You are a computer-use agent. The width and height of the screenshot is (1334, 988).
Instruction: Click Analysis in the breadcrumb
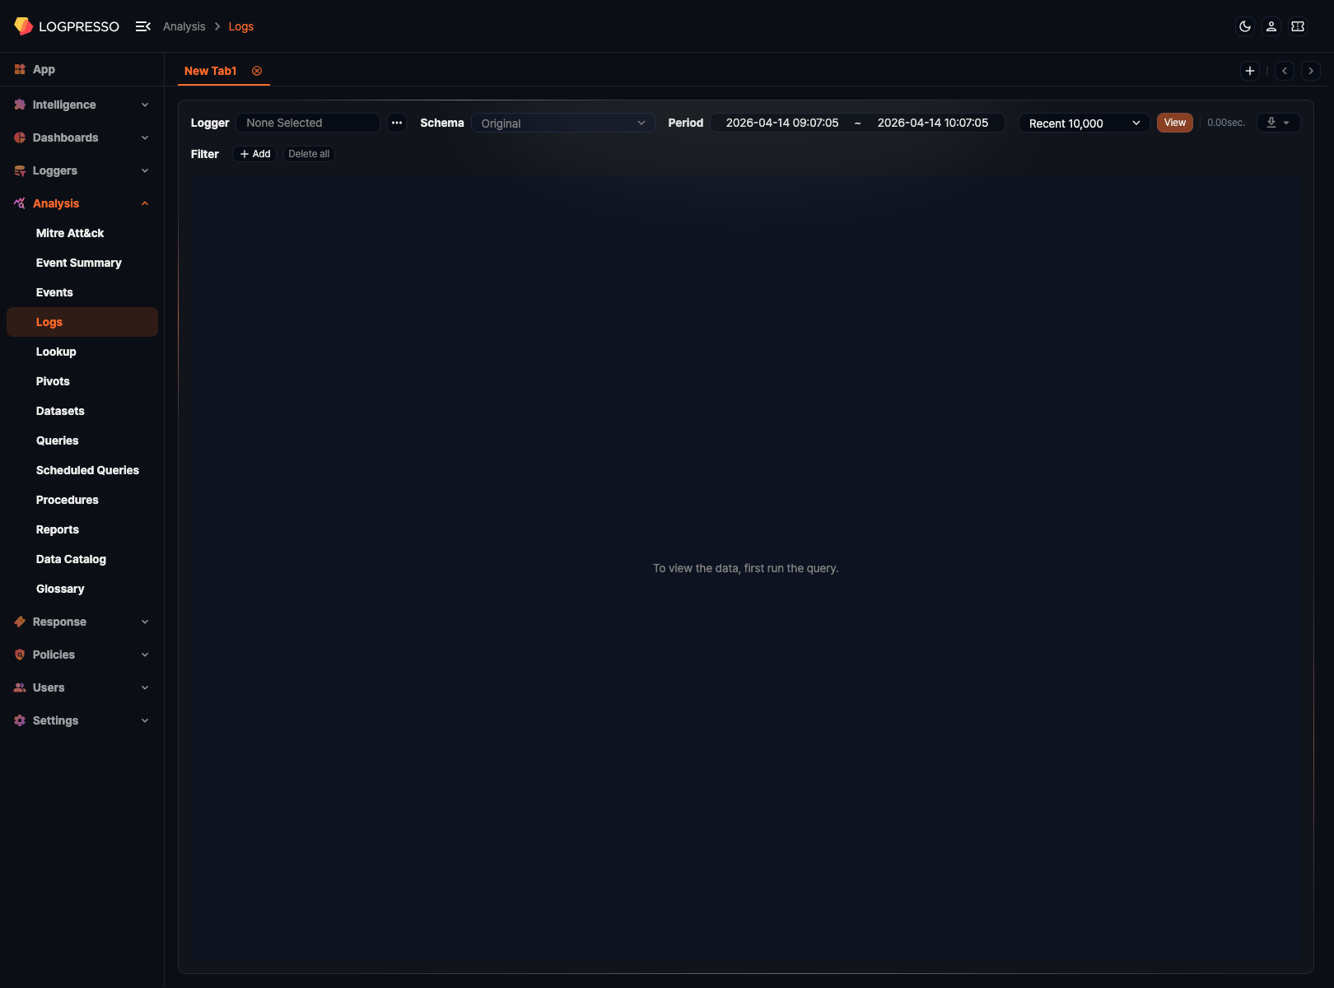[184, 26]
